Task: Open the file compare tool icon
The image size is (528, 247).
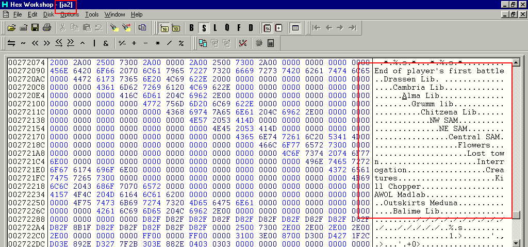Action: coord(203,43)
